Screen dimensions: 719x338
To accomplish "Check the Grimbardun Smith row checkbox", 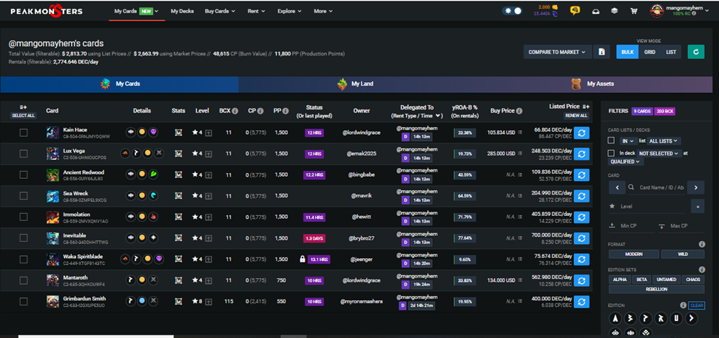I will 24,301.
